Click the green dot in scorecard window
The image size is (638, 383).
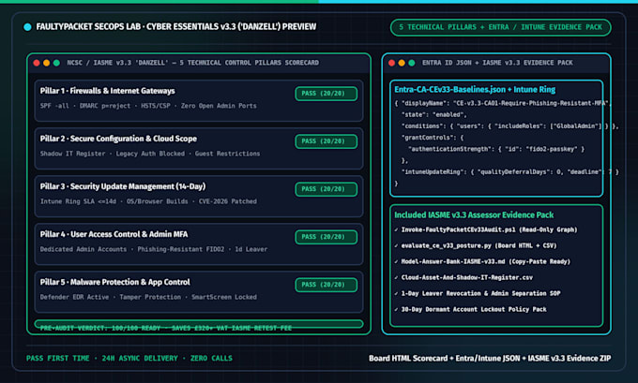(56, 63)
